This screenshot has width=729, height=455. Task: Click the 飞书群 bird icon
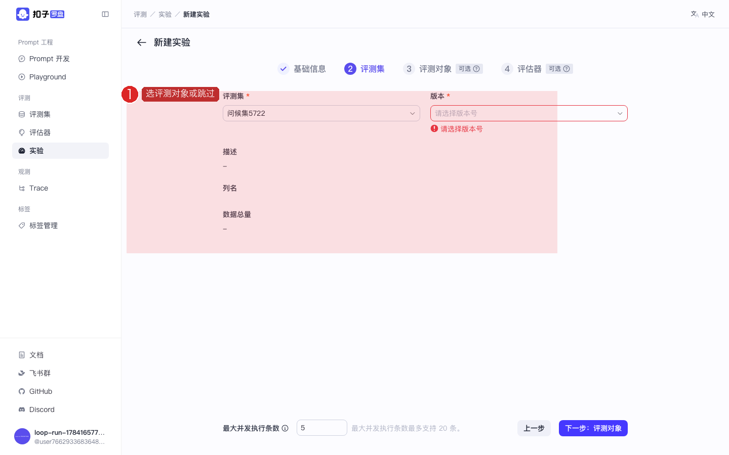(x=22, y=373)
